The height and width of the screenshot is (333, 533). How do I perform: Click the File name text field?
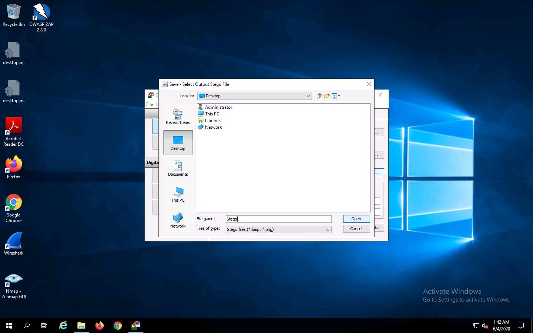[278, 219]
